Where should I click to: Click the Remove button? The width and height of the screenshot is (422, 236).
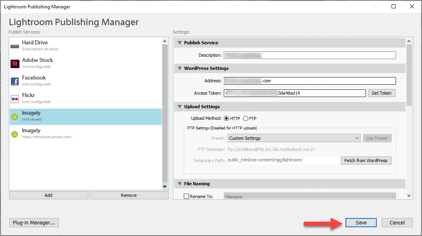click(x=129, y=195)
